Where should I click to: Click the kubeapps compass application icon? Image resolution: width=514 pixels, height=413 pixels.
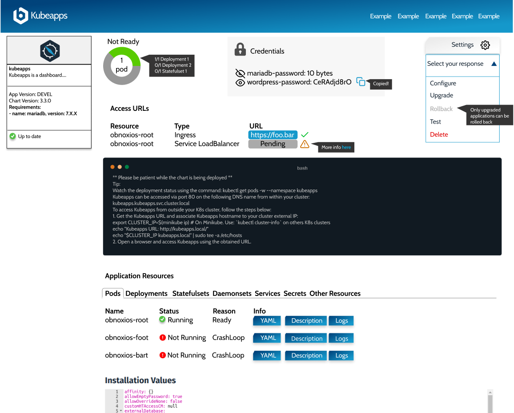coord(49,51)
